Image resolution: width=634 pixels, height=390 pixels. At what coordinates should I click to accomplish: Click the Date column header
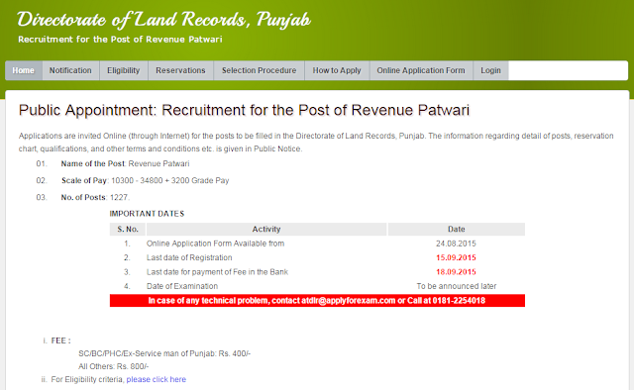457,230
